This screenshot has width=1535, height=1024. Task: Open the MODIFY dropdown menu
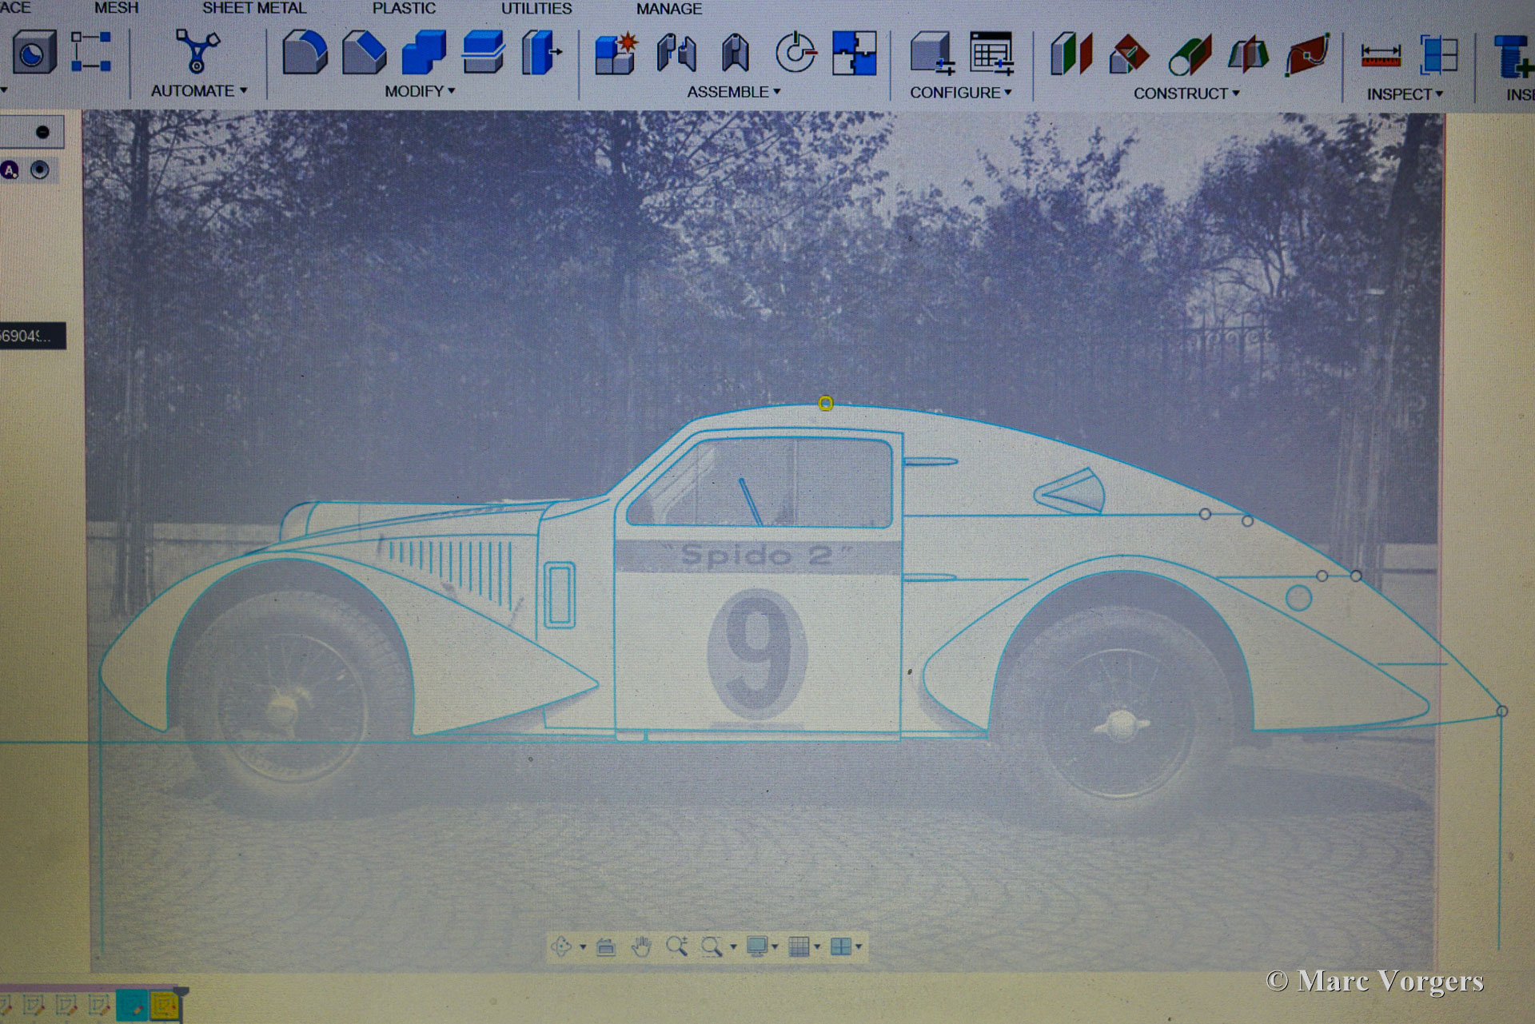[420, 91]
